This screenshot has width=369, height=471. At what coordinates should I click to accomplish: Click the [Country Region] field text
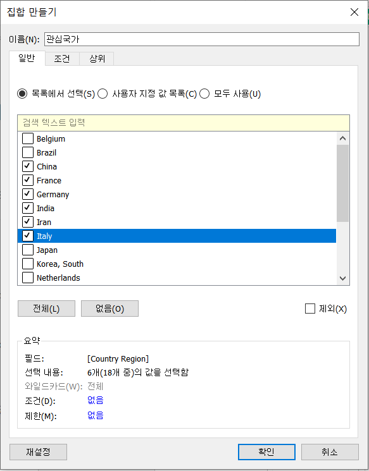click(x=118, y=359)
